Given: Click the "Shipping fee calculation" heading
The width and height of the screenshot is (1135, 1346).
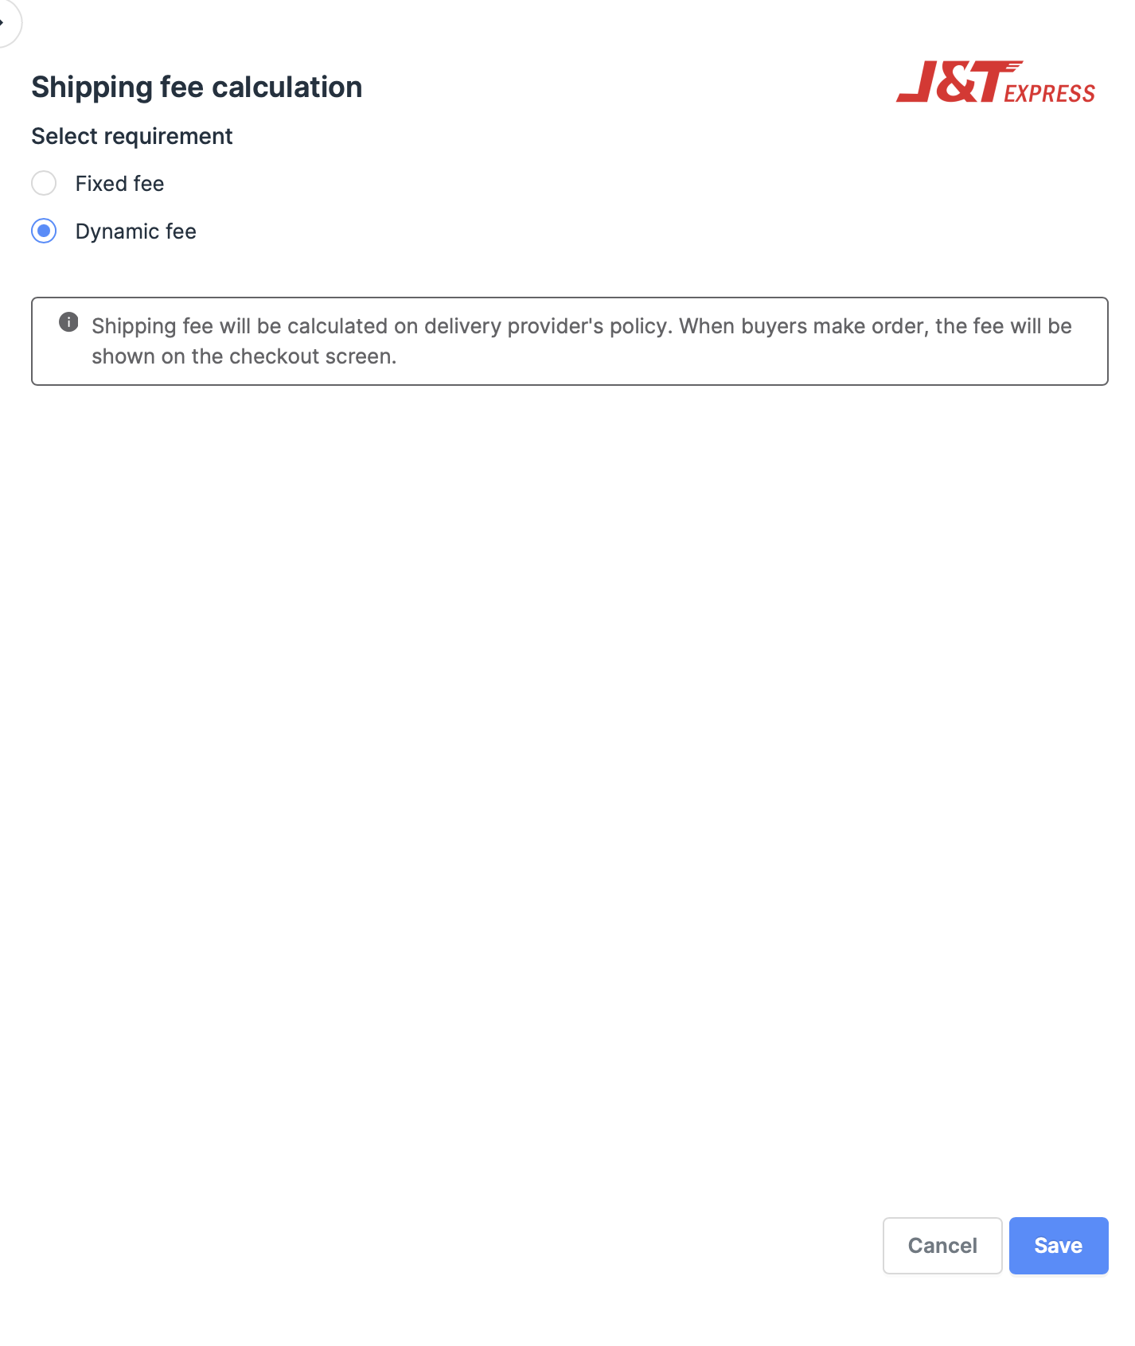Looking at the screenshot, I should coord(197,87).
